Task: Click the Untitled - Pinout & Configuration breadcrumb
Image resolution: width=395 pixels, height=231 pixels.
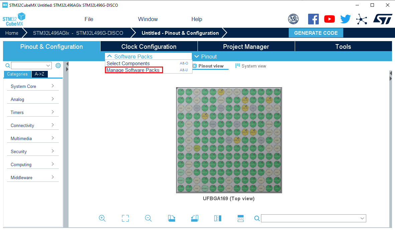Action: 180,33
